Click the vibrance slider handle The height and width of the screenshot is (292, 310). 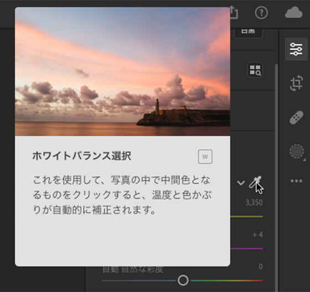(183, 280)
